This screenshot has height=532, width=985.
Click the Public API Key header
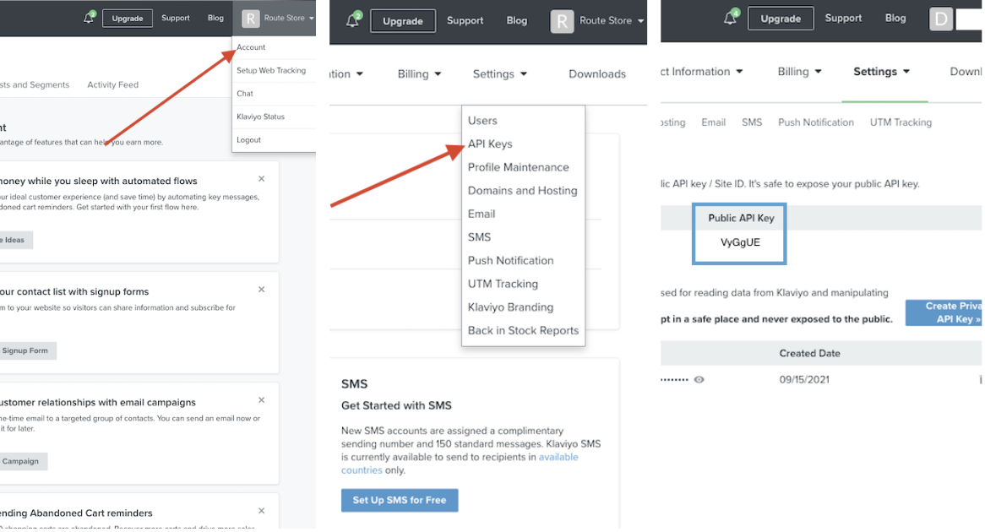[x=741, y=218]
